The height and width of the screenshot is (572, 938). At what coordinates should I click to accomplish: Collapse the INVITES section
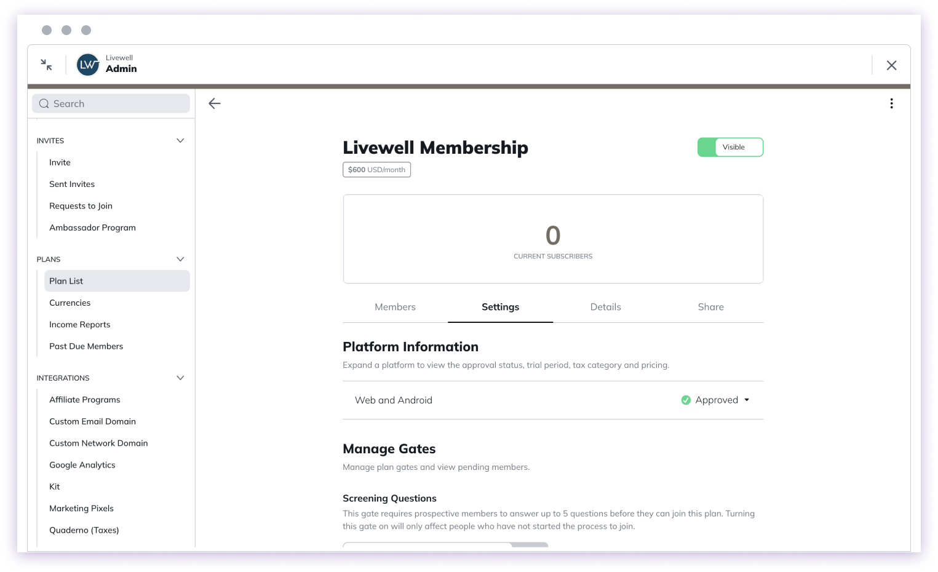tap(180, 140)
